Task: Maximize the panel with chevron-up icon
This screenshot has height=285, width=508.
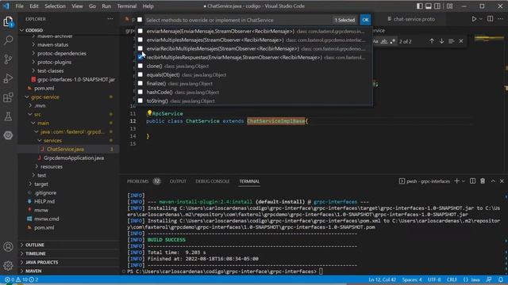Action: point(493,181)
